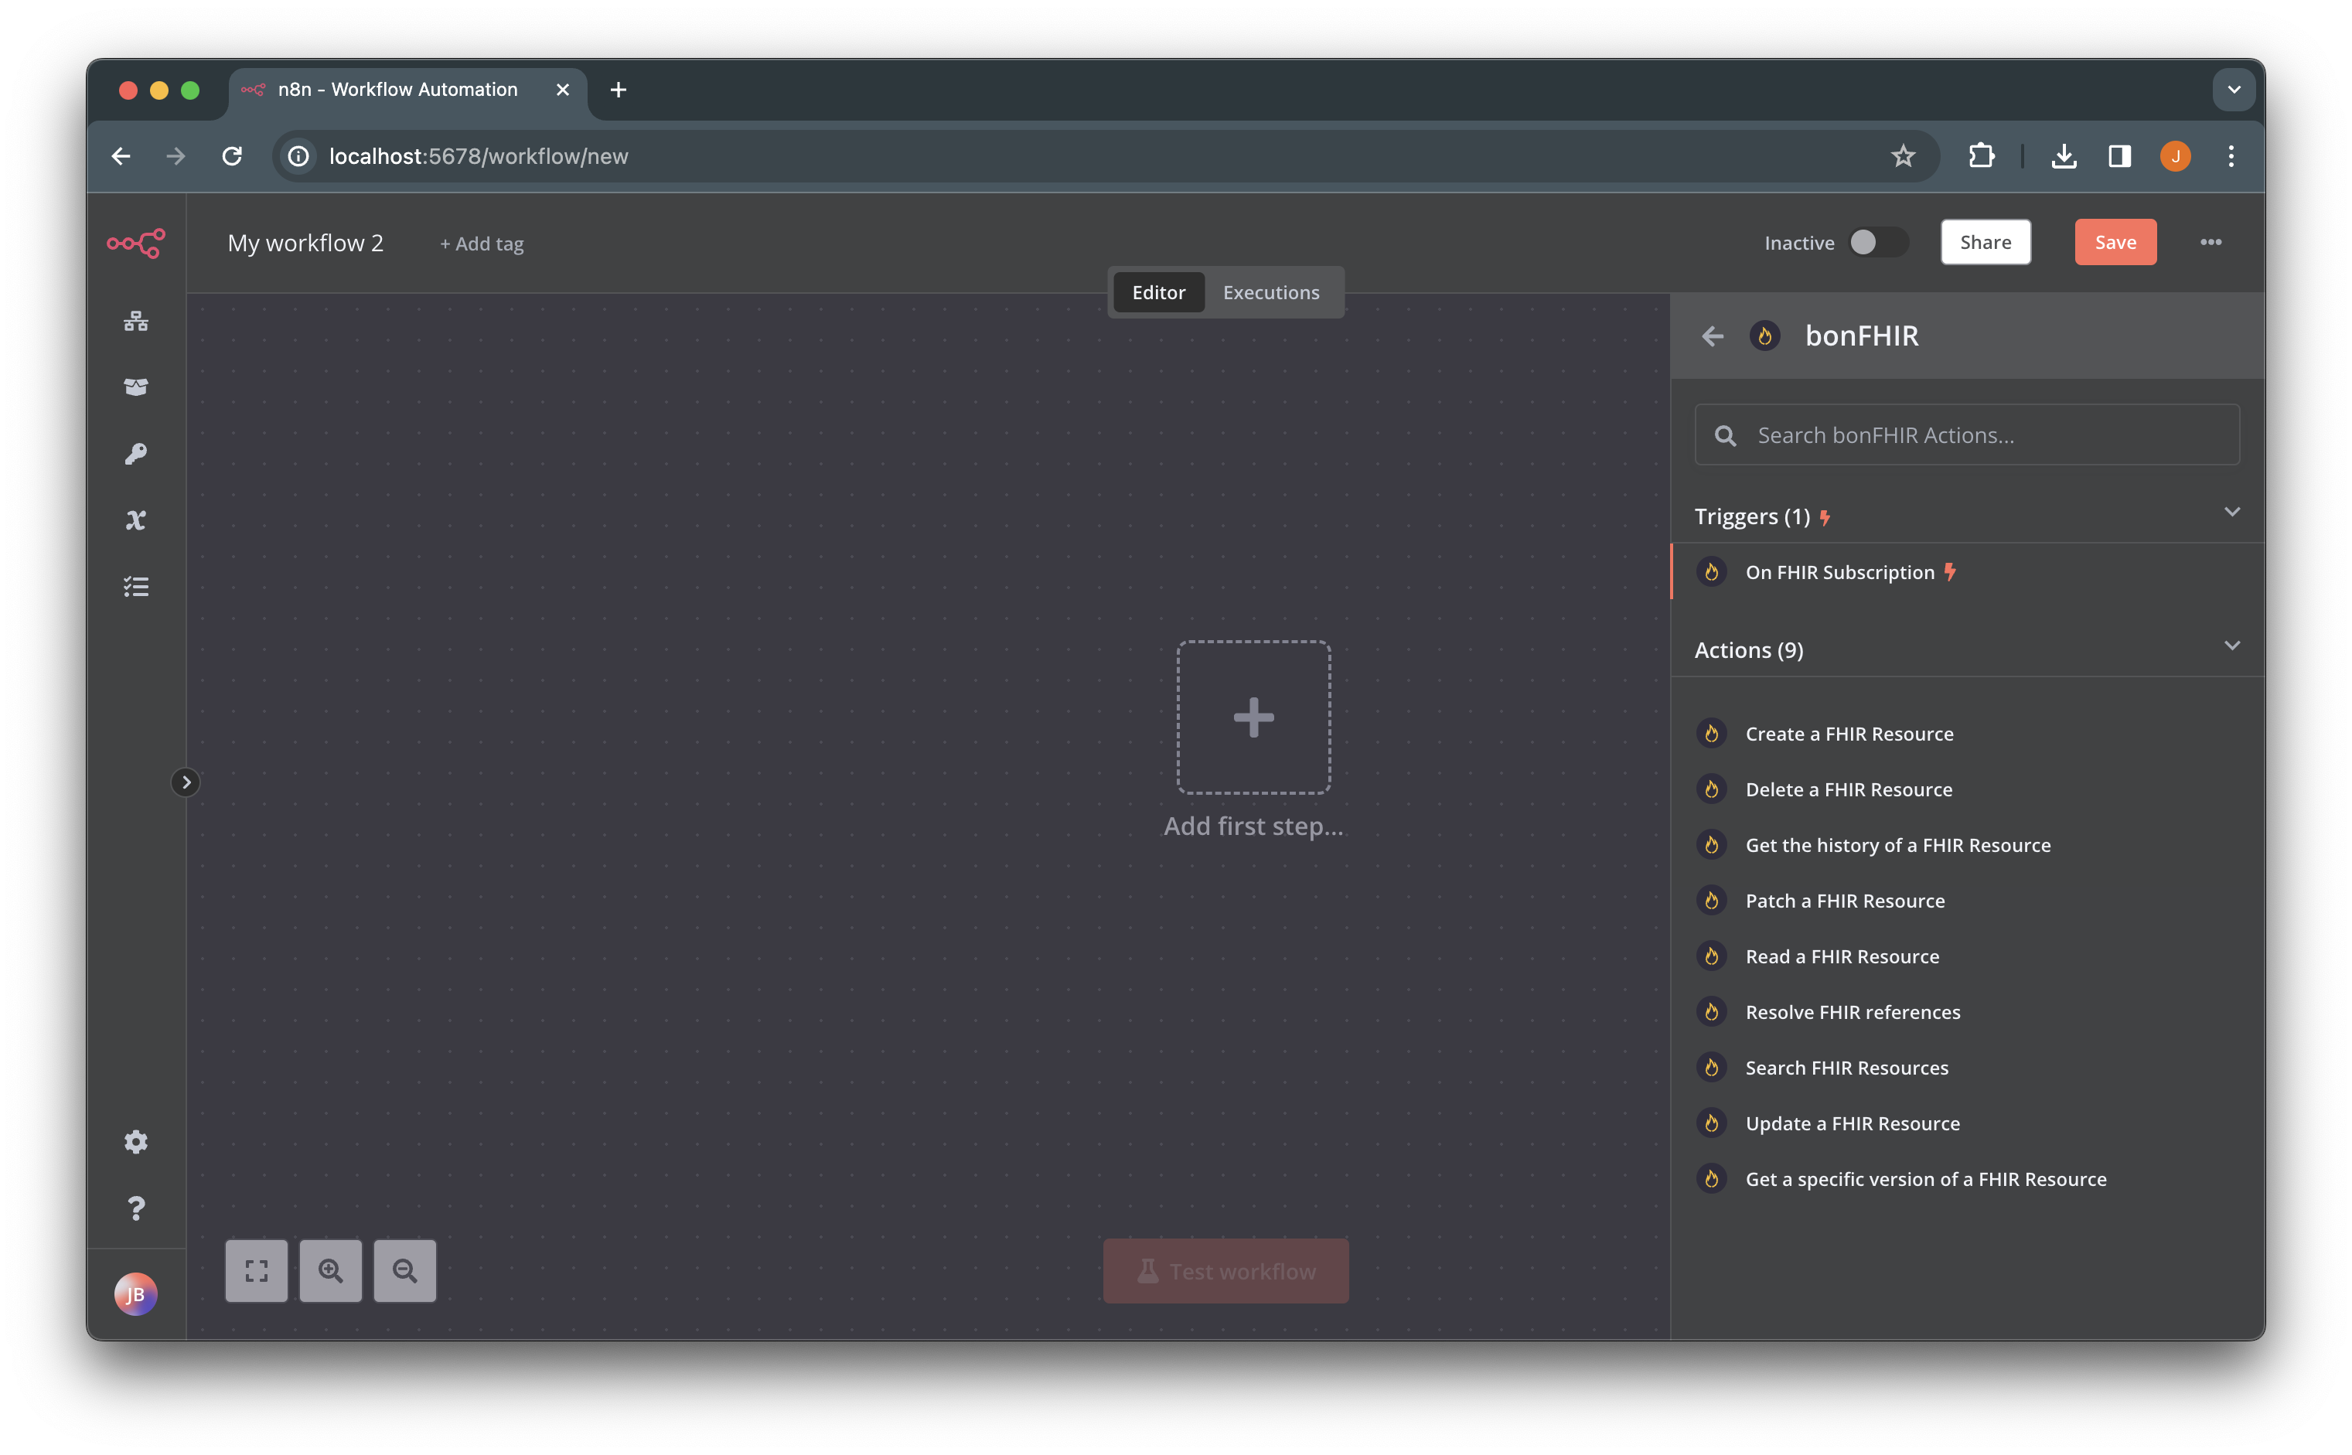
Task: Open the Executions list icon in sidebar
Action: click(136, 587)
